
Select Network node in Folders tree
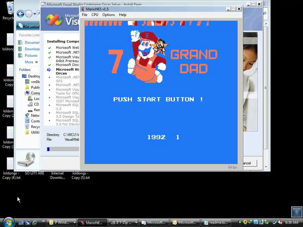[33, 116]
